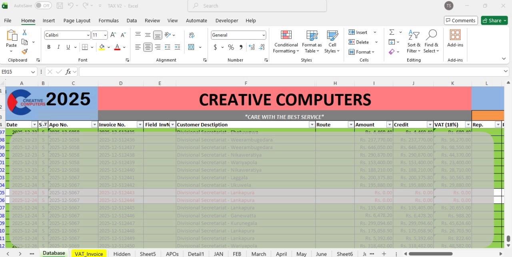Click the Insert Function fx icon
This screenshot has height=257, width=512.
tap(68, 72)
